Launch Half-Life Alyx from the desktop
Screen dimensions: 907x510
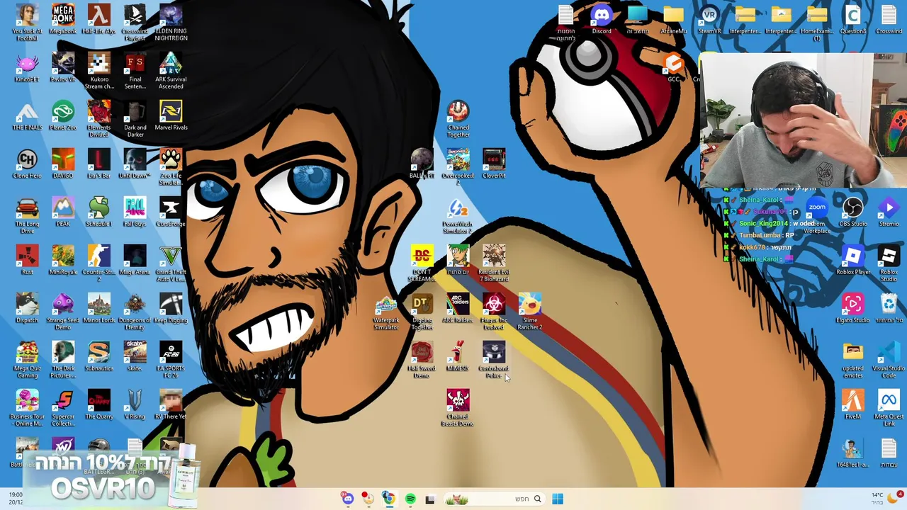98,20
